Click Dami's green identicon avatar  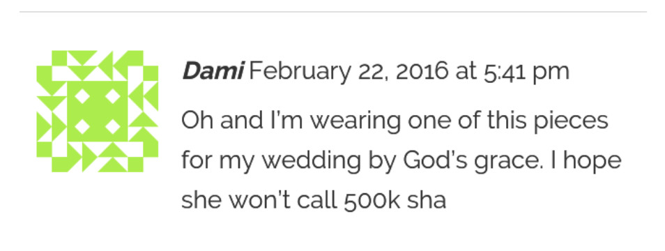(x=97, y=112)
